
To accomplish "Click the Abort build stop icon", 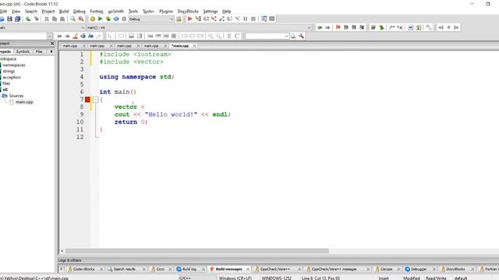I will coord(124,19).
